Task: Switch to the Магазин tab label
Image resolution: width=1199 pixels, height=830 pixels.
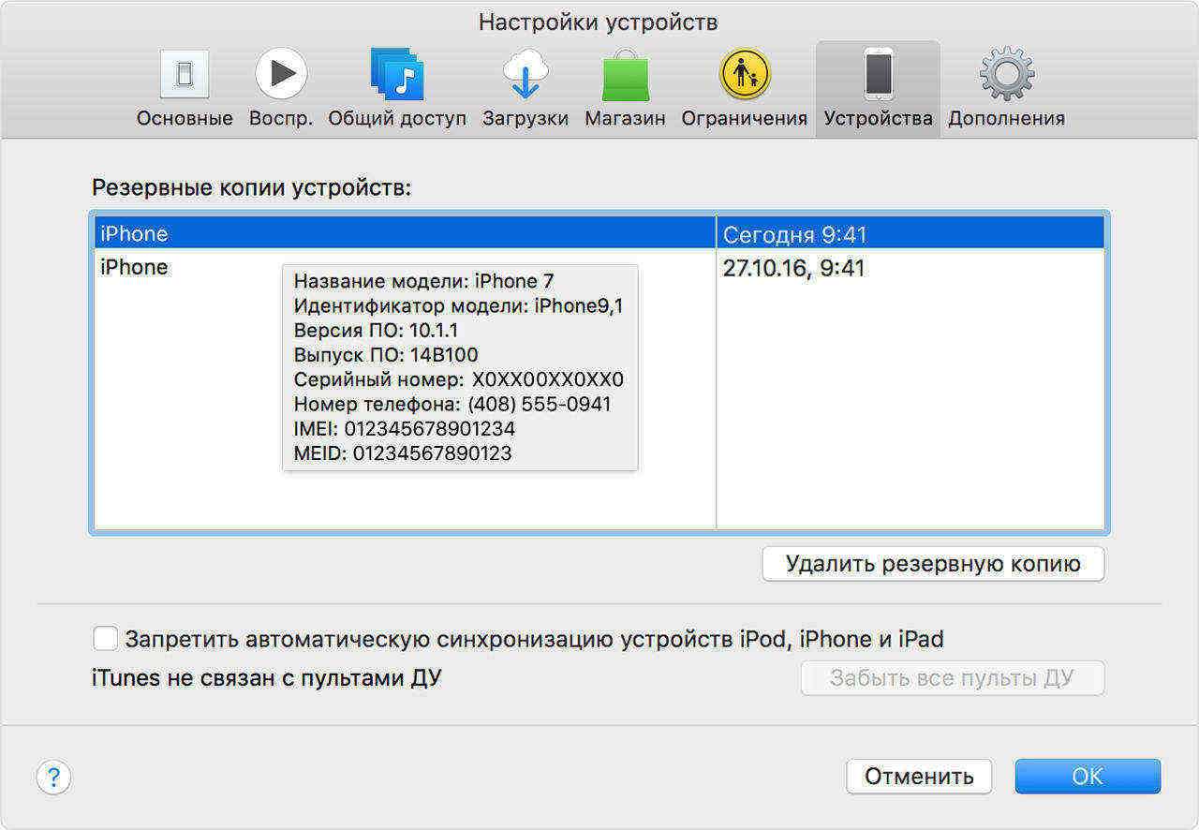Action: pyautogui.click(x=625, y=119)
